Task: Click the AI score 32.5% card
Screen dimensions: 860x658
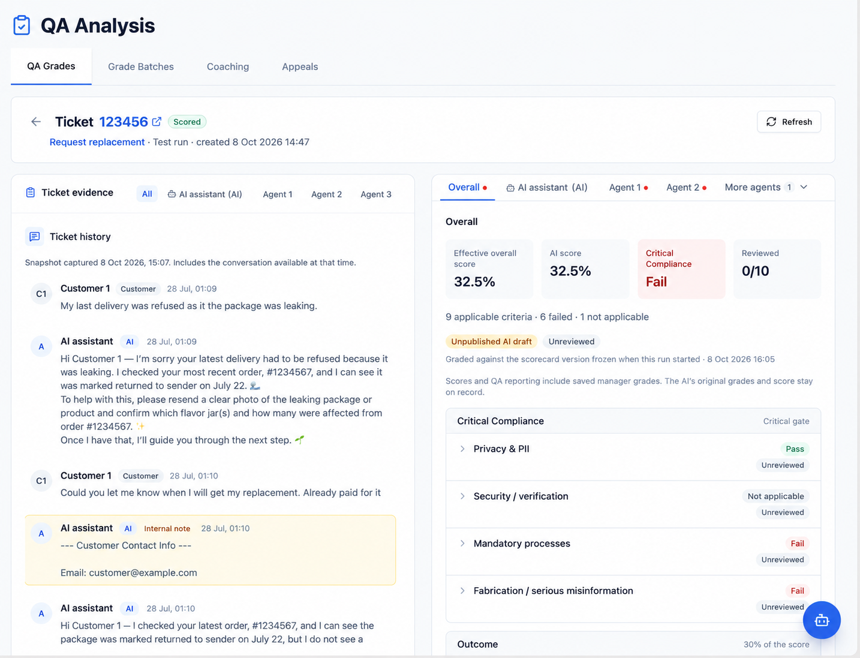Action: coord(585,269)
